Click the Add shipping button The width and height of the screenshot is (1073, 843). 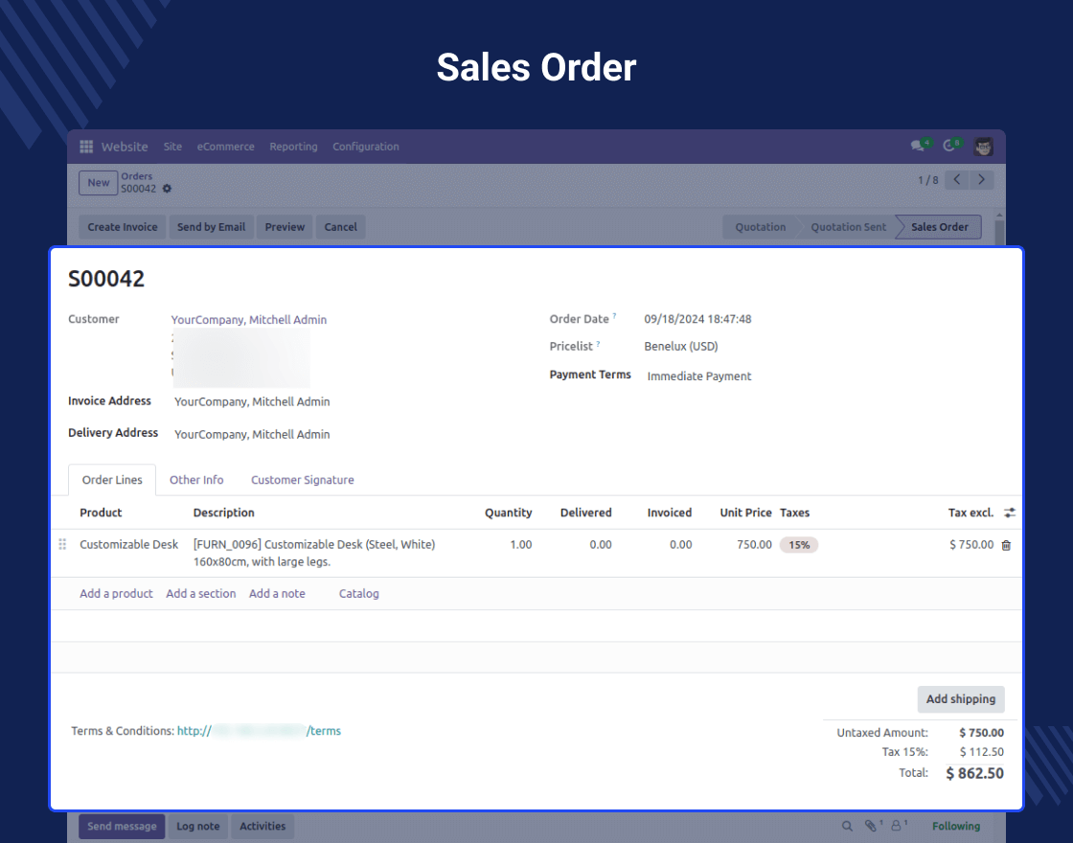tap(961, 699)
